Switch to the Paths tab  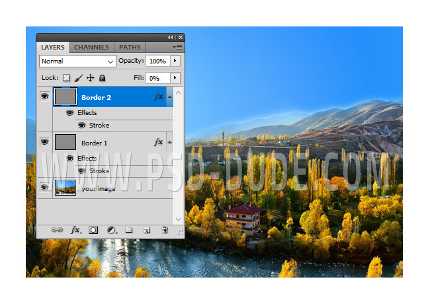point(130,47)
